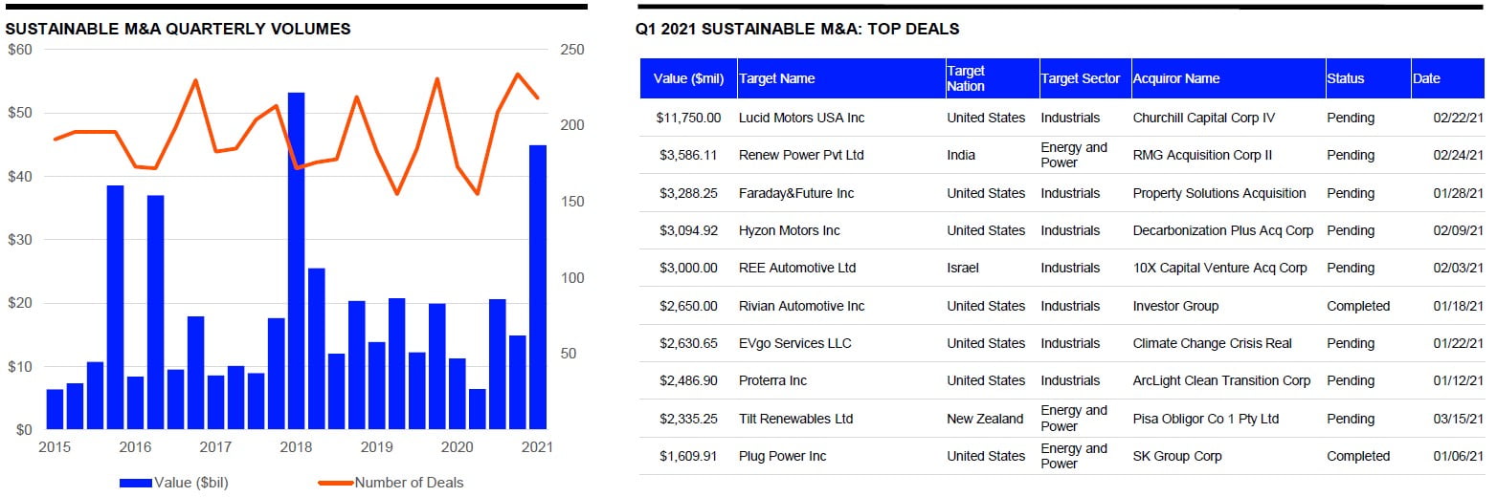Select the Lucid Motors USA Inc row

[801, 118]
